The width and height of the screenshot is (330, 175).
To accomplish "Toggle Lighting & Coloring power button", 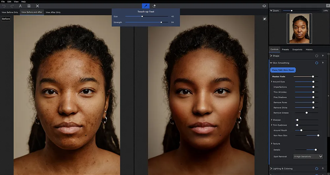I will (316, 169).
